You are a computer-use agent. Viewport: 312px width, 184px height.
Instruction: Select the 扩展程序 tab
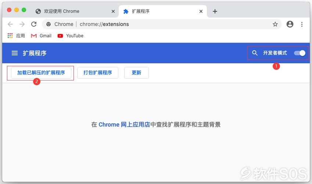(x=162, y=11)
